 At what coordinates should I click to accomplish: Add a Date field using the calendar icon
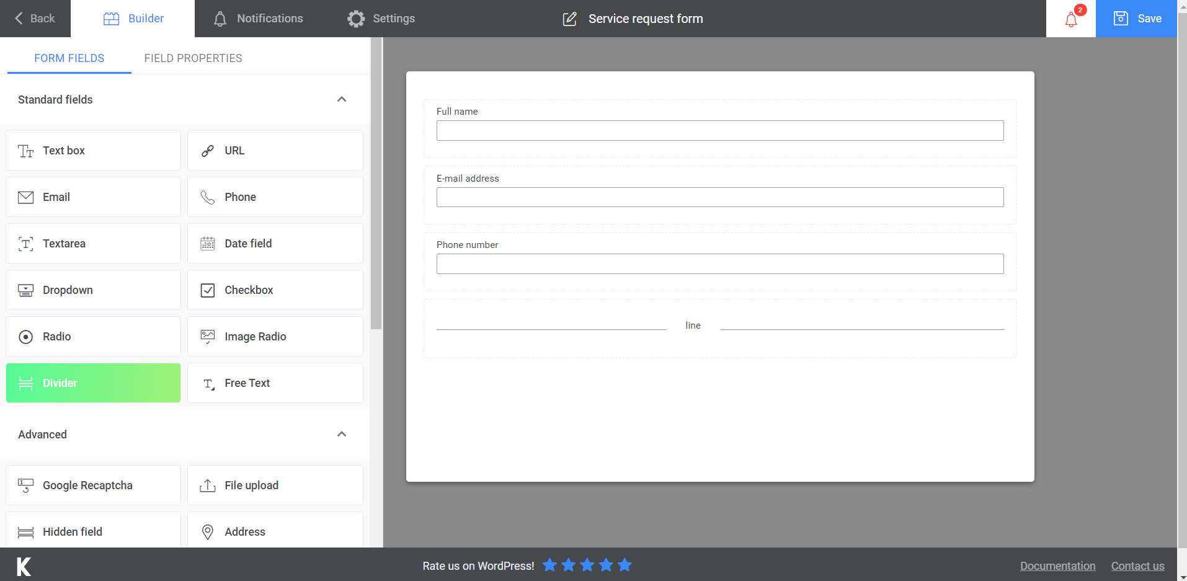(275, 243)
